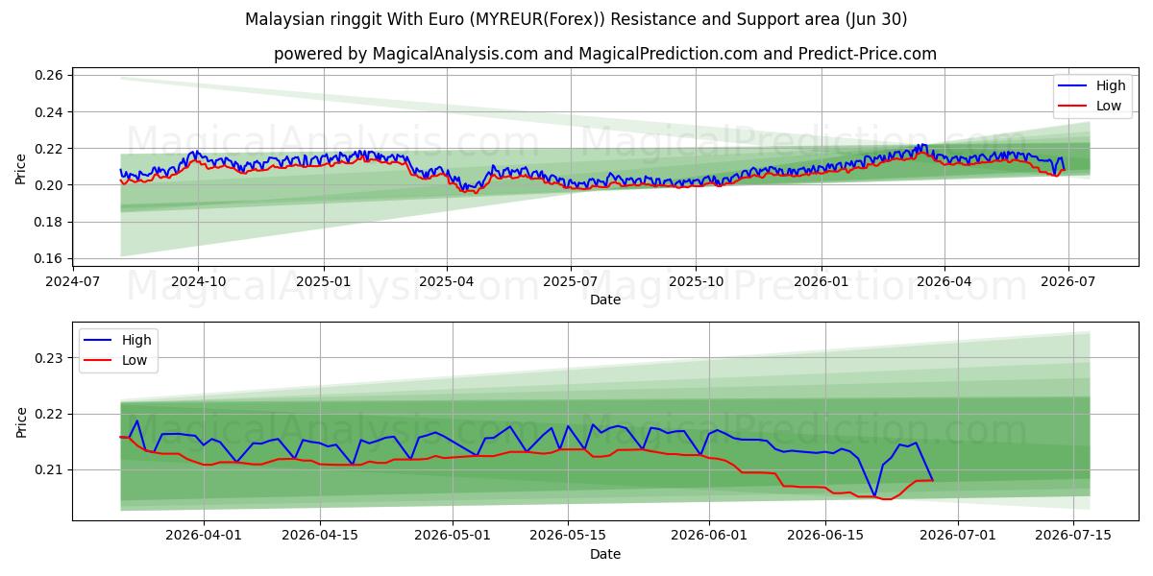Click the 2026-04-01 date tick label
Viewport: 1153px width, 576px height.
click(204, 536)
